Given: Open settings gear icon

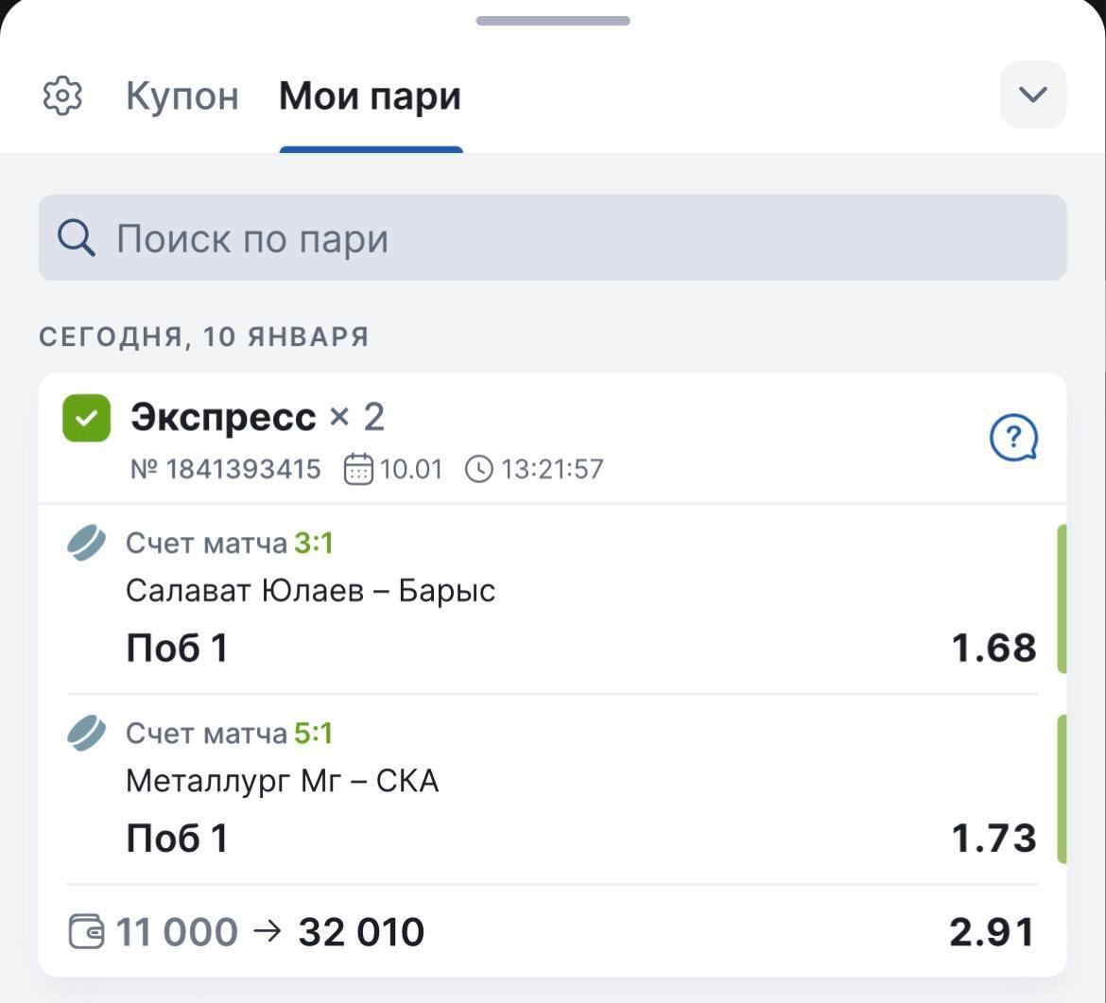Looking at the screenshot, I should point(62,96).
